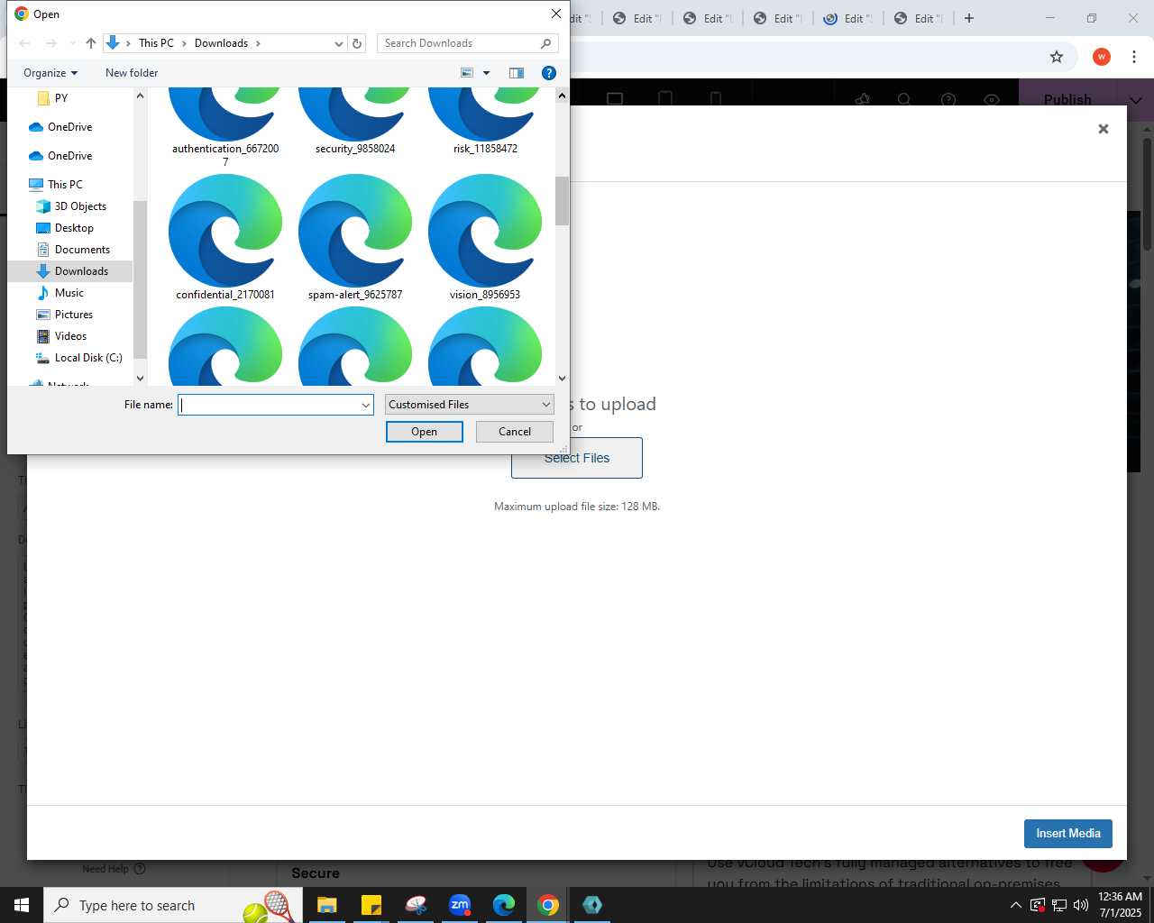
Task: Toggle the preview pane
Action: 517,73
